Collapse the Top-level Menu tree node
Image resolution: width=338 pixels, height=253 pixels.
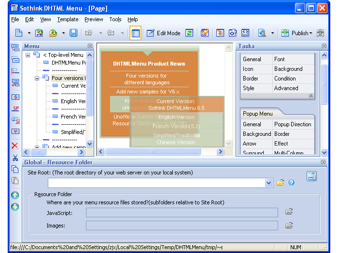pos(28,55)
